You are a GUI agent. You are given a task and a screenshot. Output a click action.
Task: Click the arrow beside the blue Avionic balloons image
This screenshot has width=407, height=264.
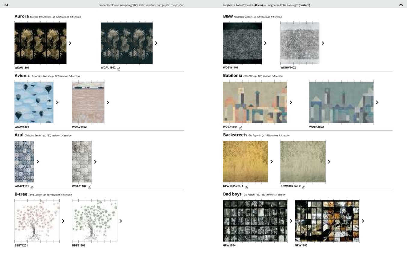(57, 102)
